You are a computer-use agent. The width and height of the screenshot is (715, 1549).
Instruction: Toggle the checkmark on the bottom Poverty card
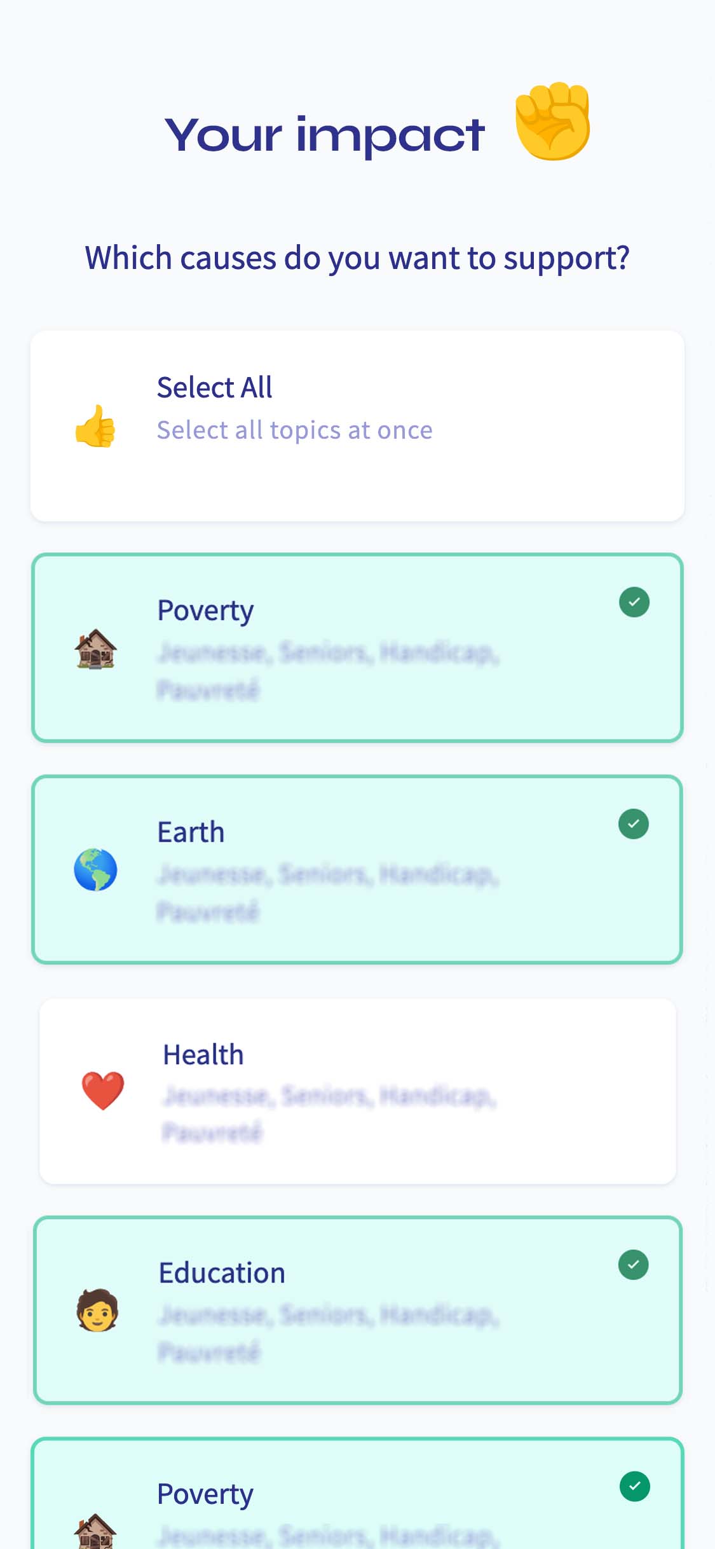coord(634,1487)
